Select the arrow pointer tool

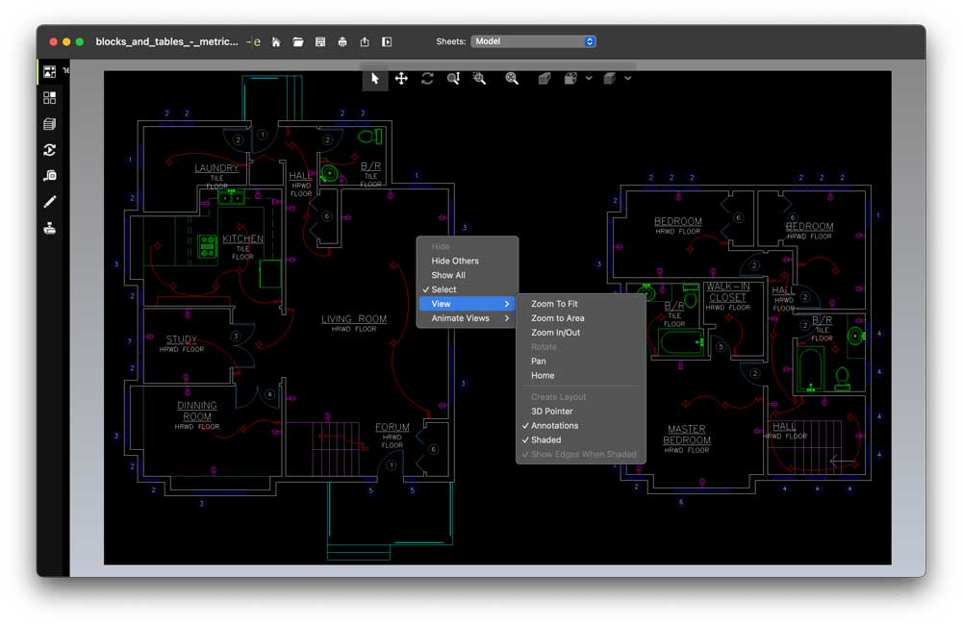[x=375, y=79]
